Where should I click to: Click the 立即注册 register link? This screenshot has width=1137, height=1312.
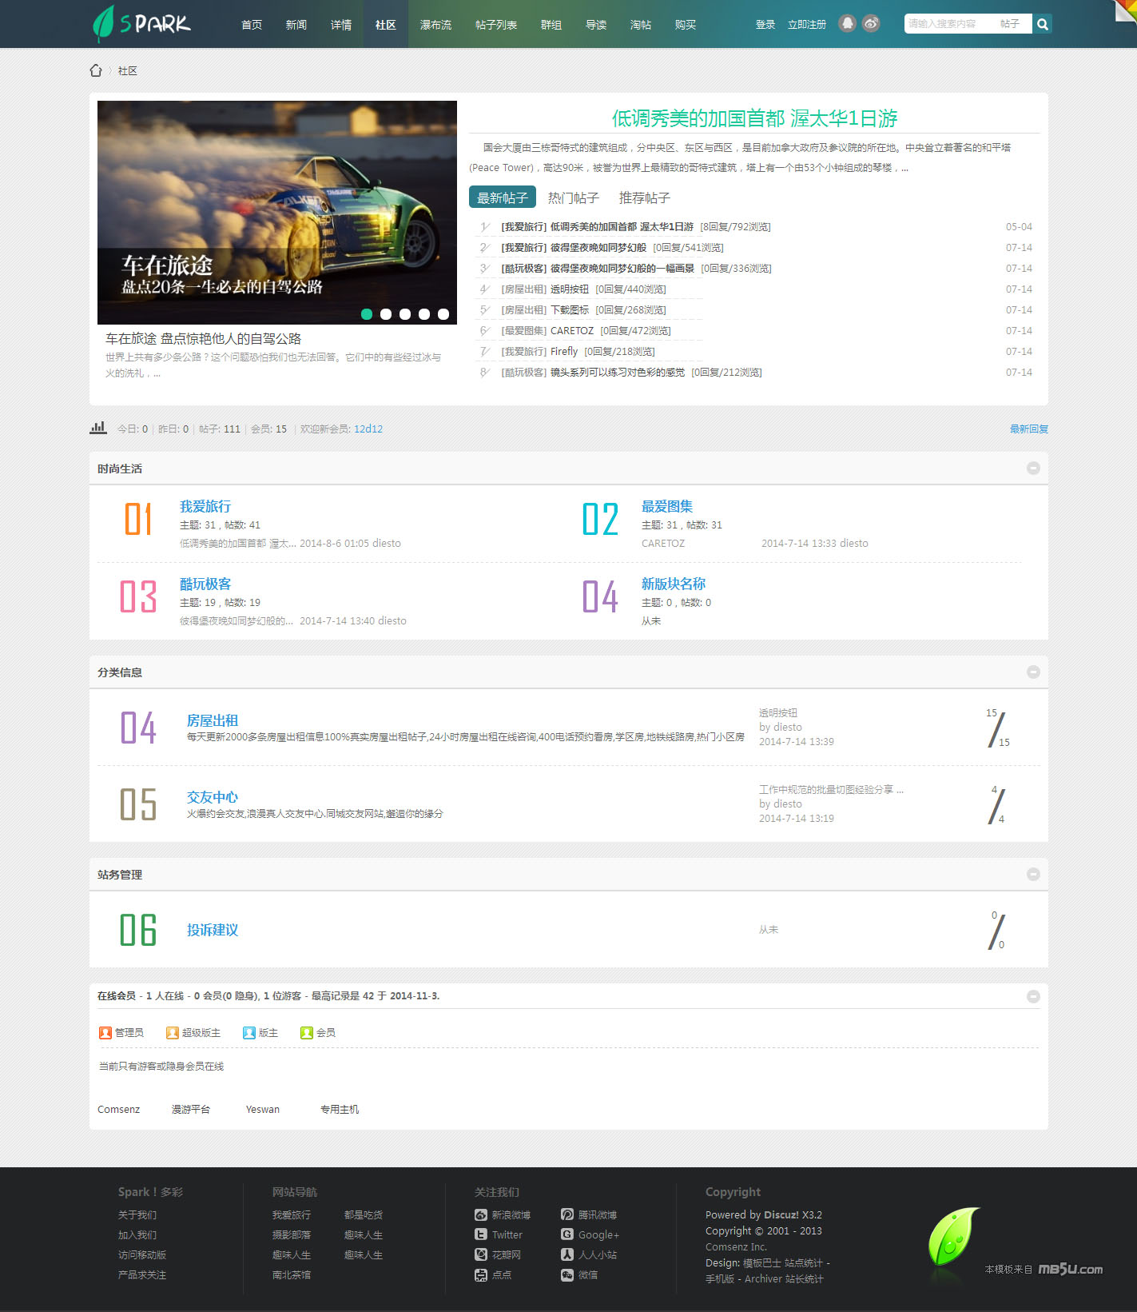coord(806,25)
